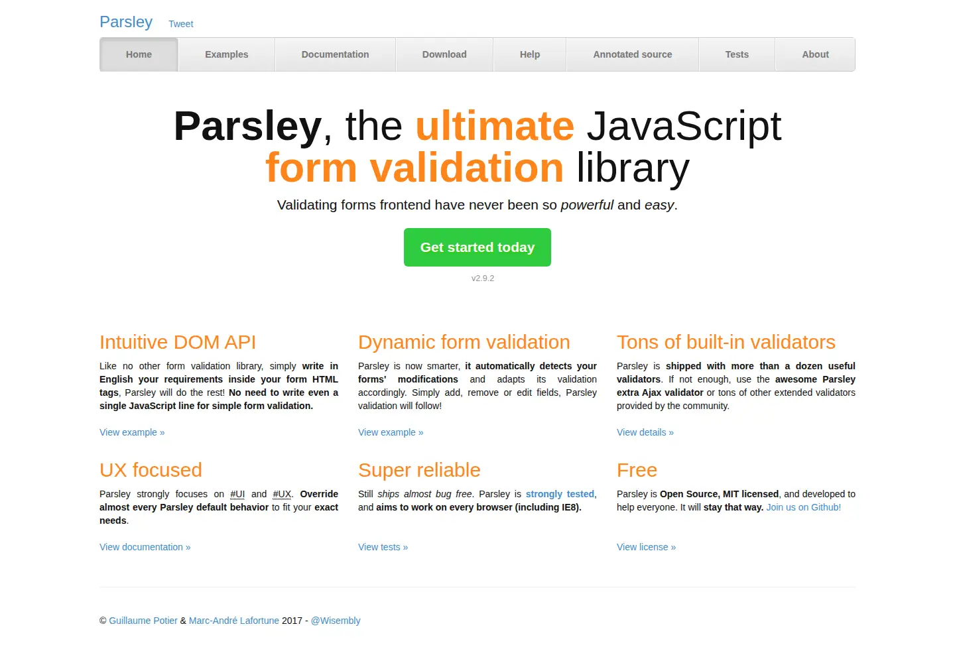Image resolution: width=955 pixels, height=663 pixels.
Task: Open the Tests navigation tab
Action: 737,54
